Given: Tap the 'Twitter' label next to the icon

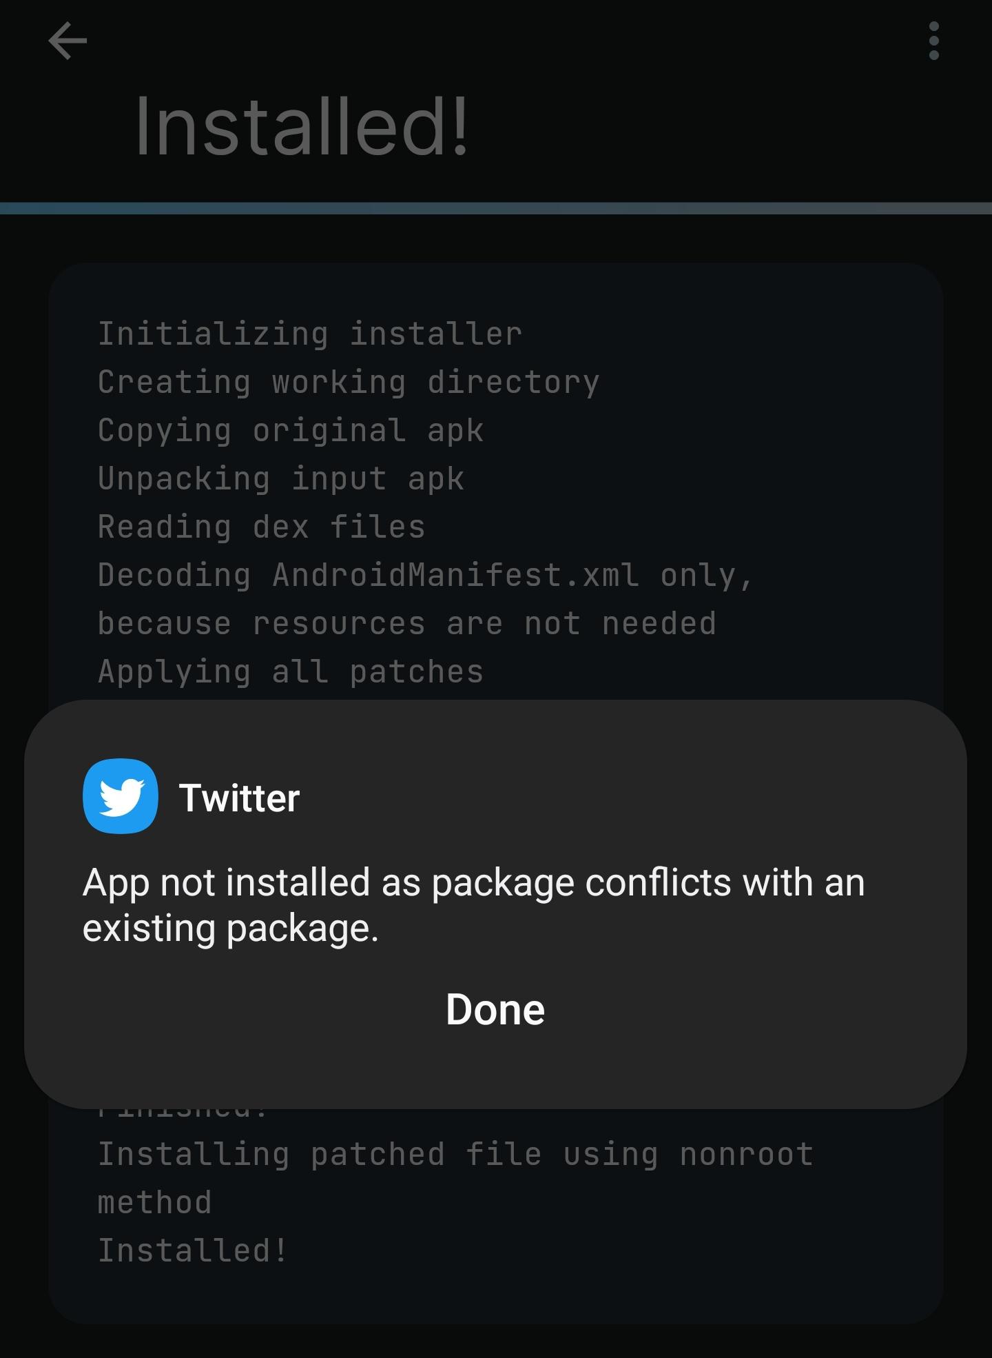Looking at the screenshot, I should (240, 798).
